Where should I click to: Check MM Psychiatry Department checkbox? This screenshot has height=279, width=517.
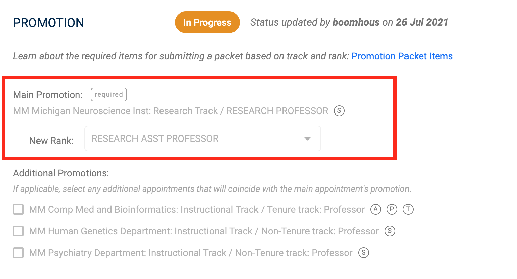pos(18,253)
